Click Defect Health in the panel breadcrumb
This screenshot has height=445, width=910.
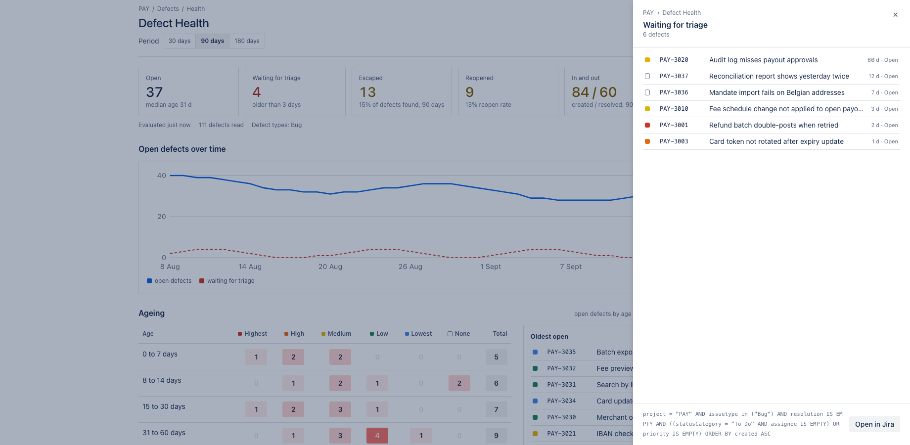(x=682, y=13)
